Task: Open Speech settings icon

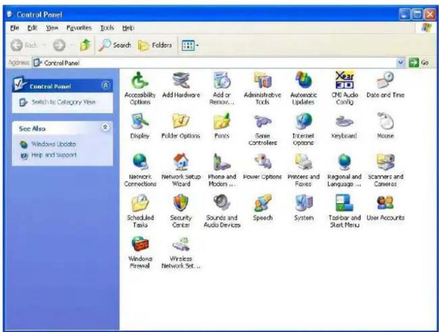Action: point(263,208)
